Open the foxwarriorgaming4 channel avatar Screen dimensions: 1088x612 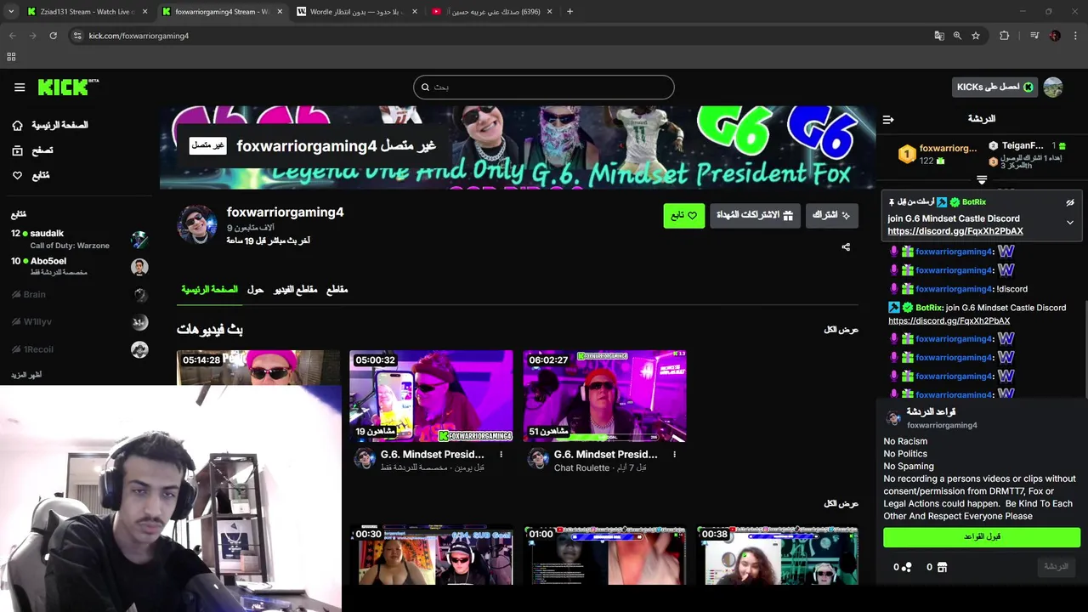197,224
